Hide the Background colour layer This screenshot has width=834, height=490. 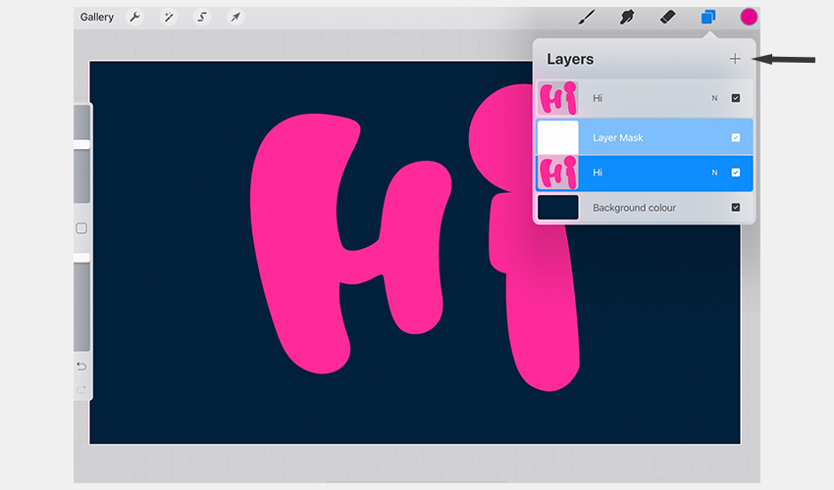736,207
